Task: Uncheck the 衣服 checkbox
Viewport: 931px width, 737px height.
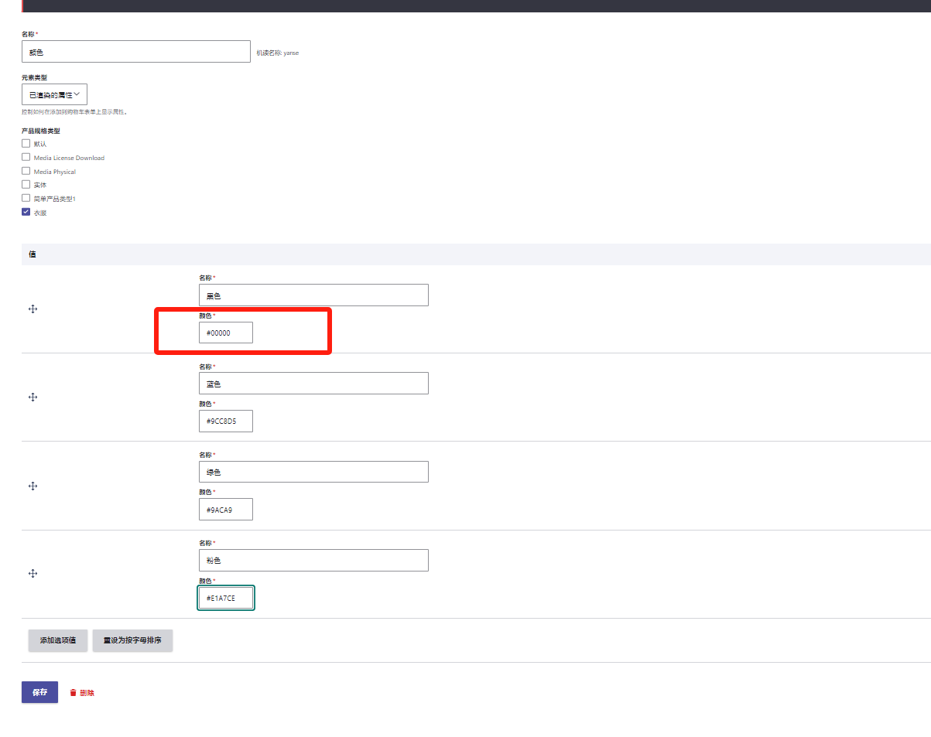Action: tap(26, 212)
